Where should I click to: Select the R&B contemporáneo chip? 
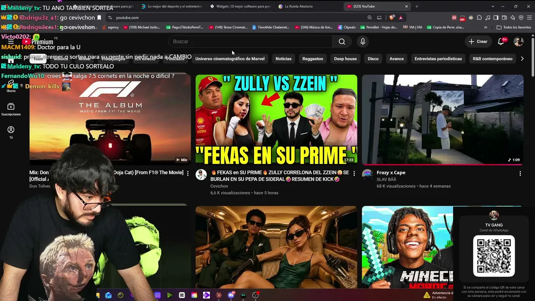(x=492, y=59)
